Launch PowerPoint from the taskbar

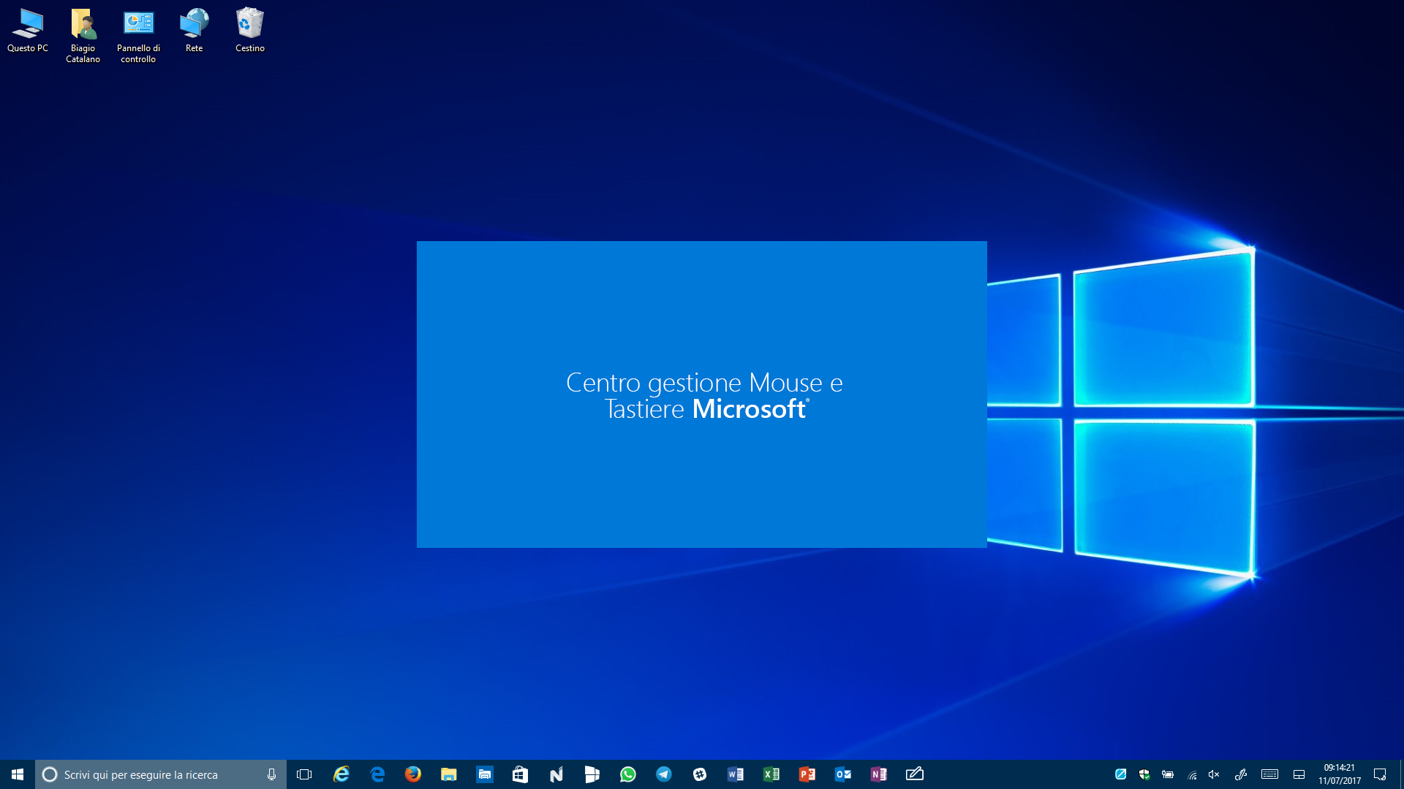pyautogui.click(x=807, y=774)
